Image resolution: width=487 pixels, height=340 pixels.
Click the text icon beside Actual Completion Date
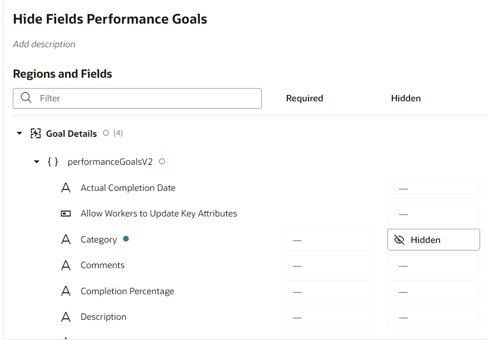66,188
